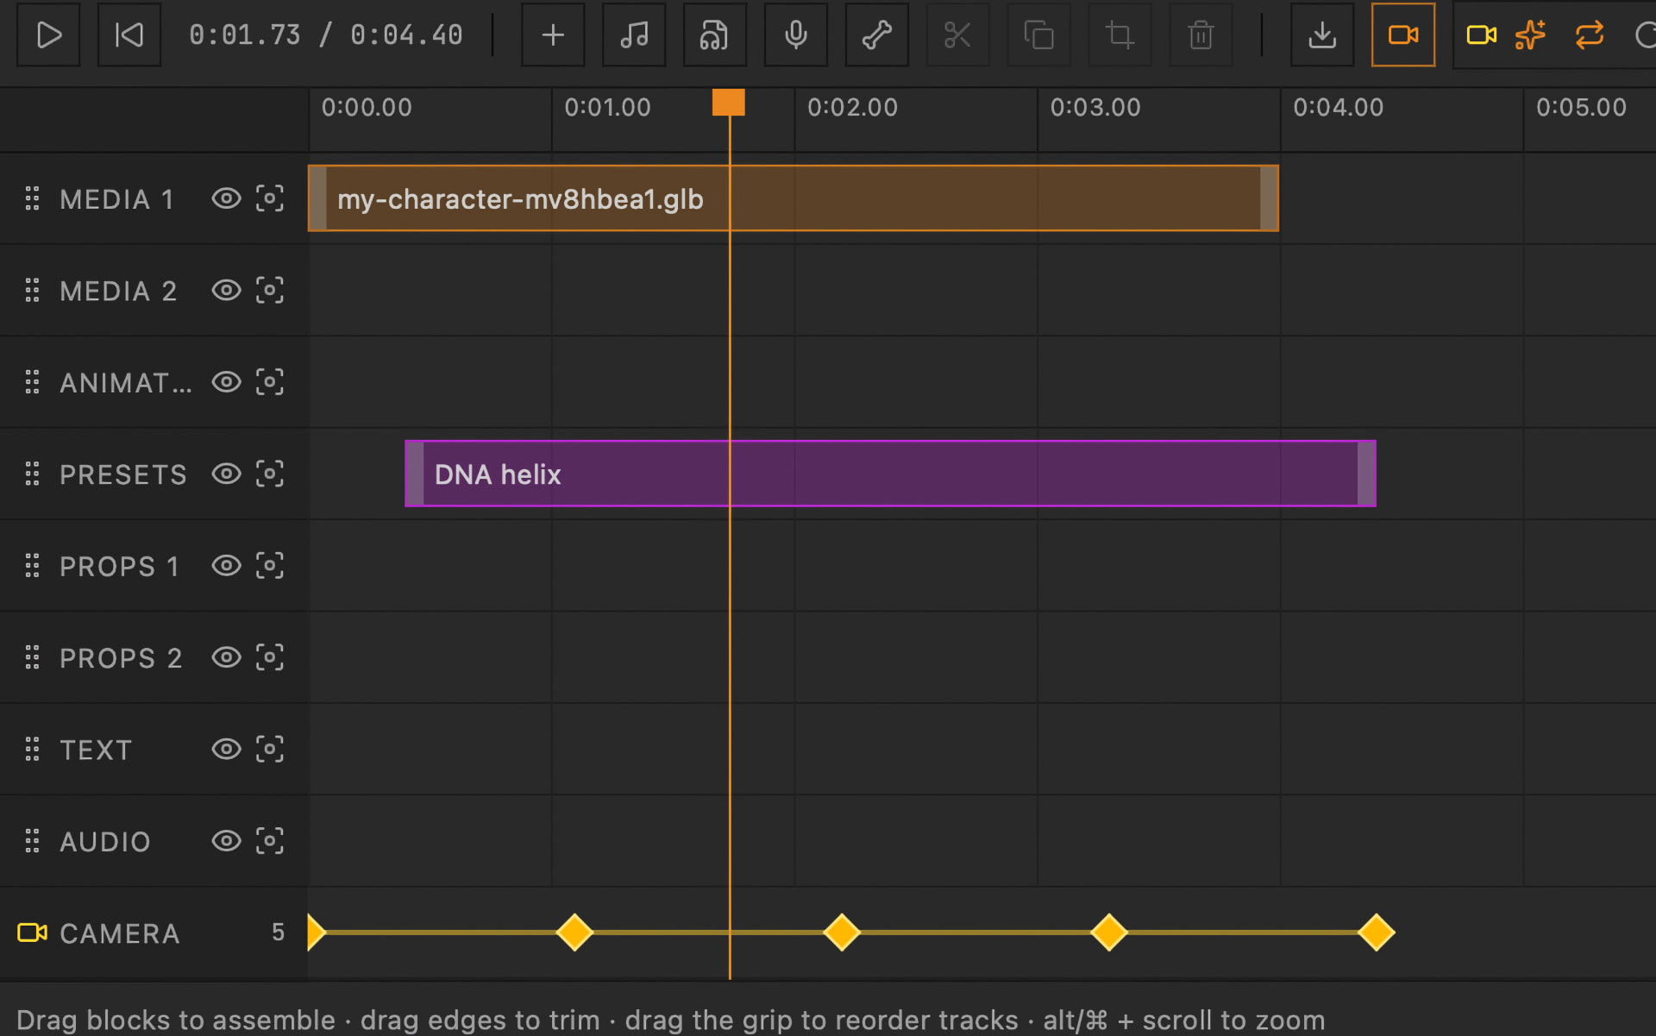This screenshot has width=1656, height=1036.
Task: Click the 0:01.73 / 0:04.40 time display
Action: coord(326,35)
